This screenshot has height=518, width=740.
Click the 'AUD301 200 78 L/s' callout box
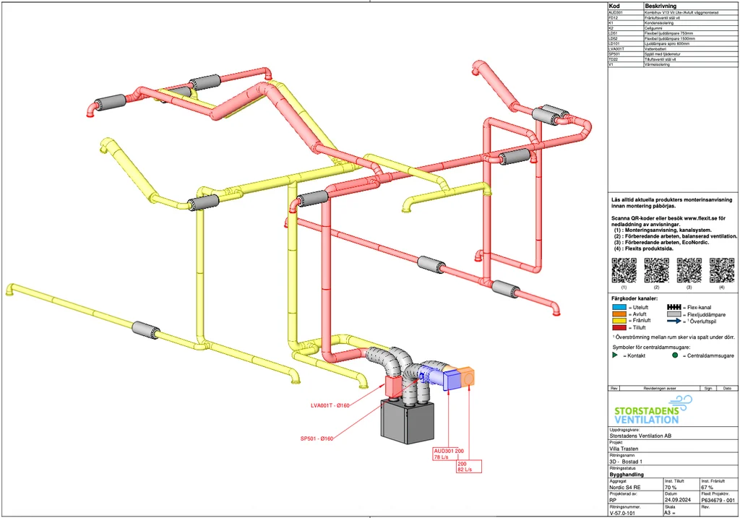[x=449, y=454]
